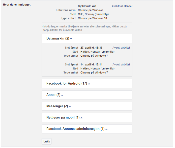Viewport: 175px width, 148px height.
Task: Expand Nettleser på mobil (1) arrow
Action: pyautogui.click(x=81, y=118)
